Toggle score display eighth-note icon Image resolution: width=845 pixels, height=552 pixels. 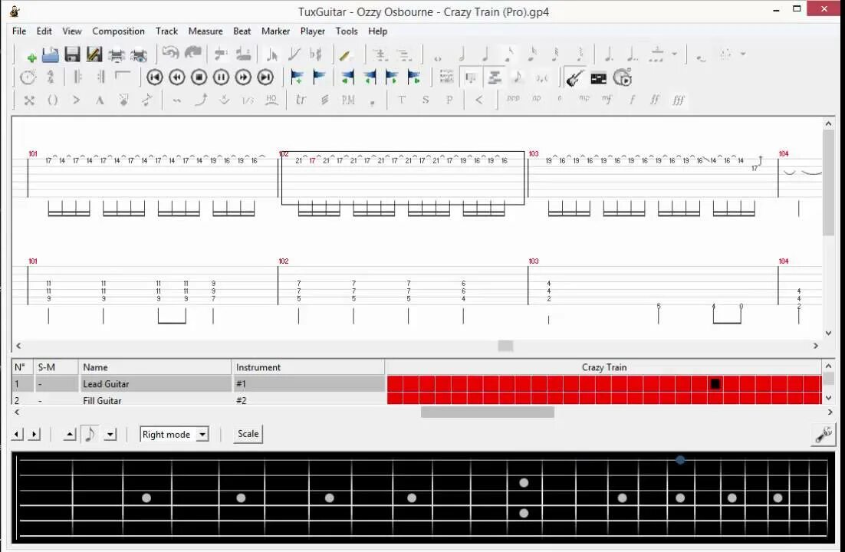(x=518, y=77)
